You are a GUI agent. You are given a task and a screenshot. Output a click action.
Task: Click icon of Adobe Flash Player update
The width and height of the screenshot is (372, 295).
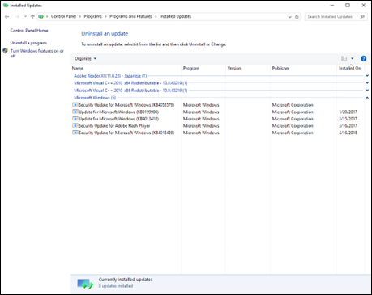pos(75,125)
